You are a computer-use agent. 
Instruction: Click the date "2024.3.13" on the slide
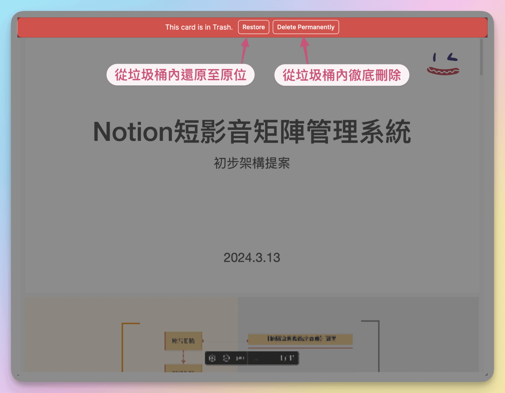[252, 257]
